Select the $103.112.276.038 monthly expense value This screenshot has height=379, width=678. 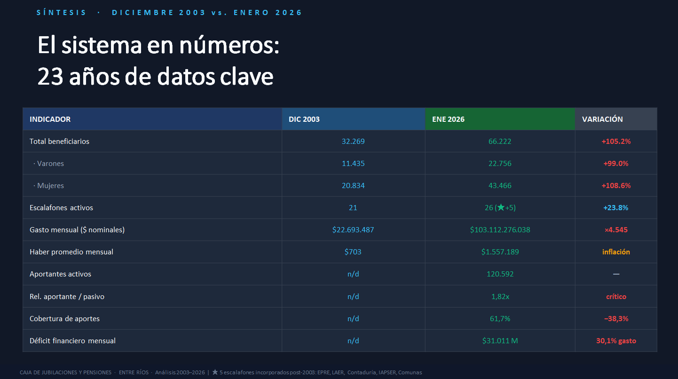click(x=500, y=230)
